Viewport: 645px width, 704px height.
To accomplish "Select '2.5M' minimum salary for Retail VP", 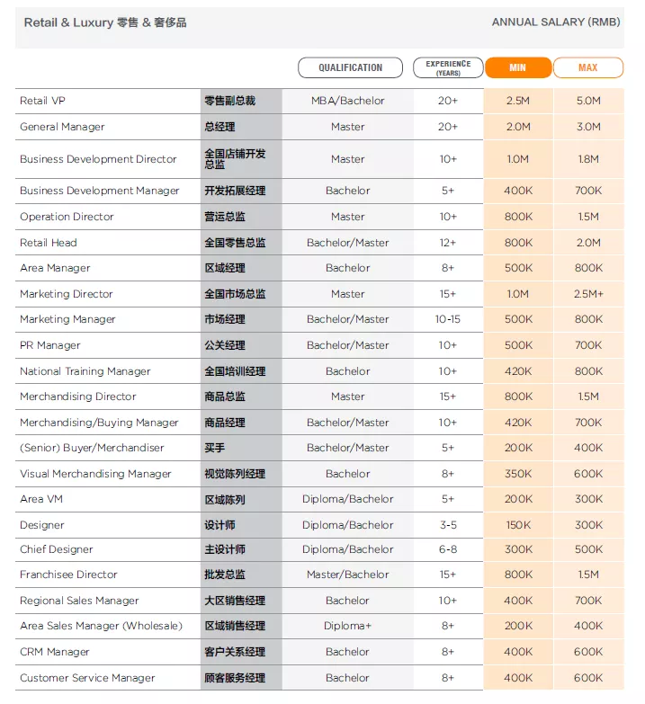I will pyautogui.click(x=518, y=101).
